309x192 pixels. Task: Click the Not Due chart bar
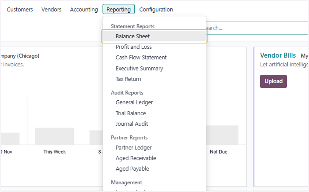222,135
